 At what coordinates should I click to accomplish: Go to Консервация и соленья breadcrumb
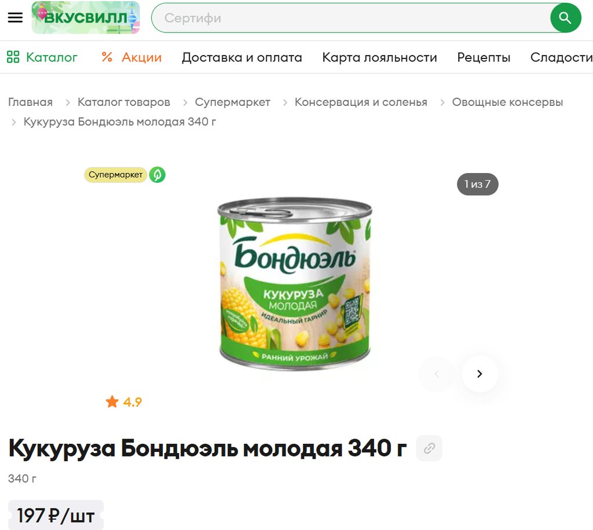pos(361,102)
